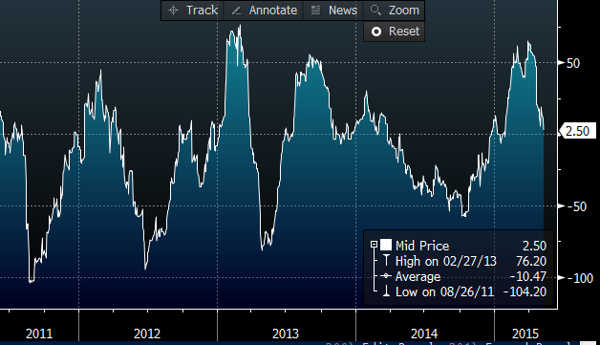The image size is (600, 345).
Task: Click the Average marker icon in legend
Action: tap(386, 276)
